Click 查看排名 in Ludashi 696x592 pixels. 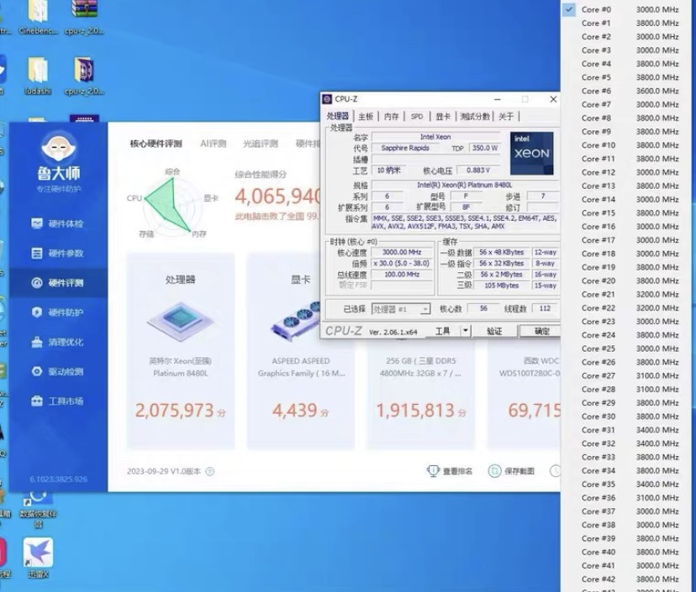(450, 471)
